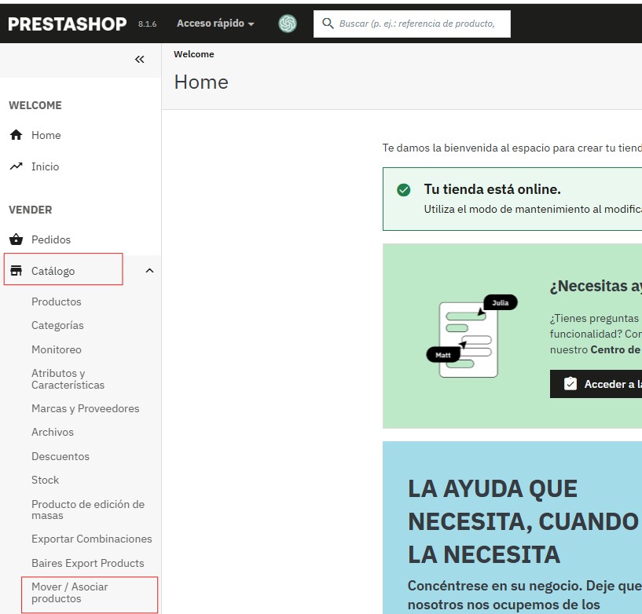Open the Stock submenu entry
The width and height of the screenshot is (642, 614).
click(x=46, y=480)
